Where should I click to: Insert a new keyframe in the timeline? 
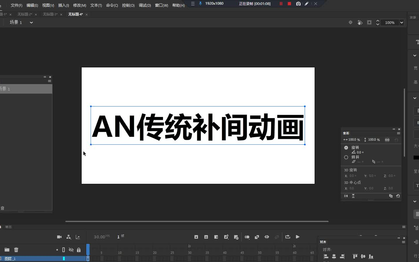click(x=196, y=237)
